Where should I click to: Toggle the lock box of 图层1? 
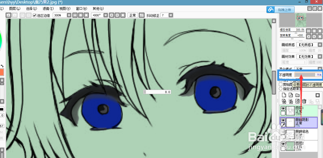pos(283,113)
